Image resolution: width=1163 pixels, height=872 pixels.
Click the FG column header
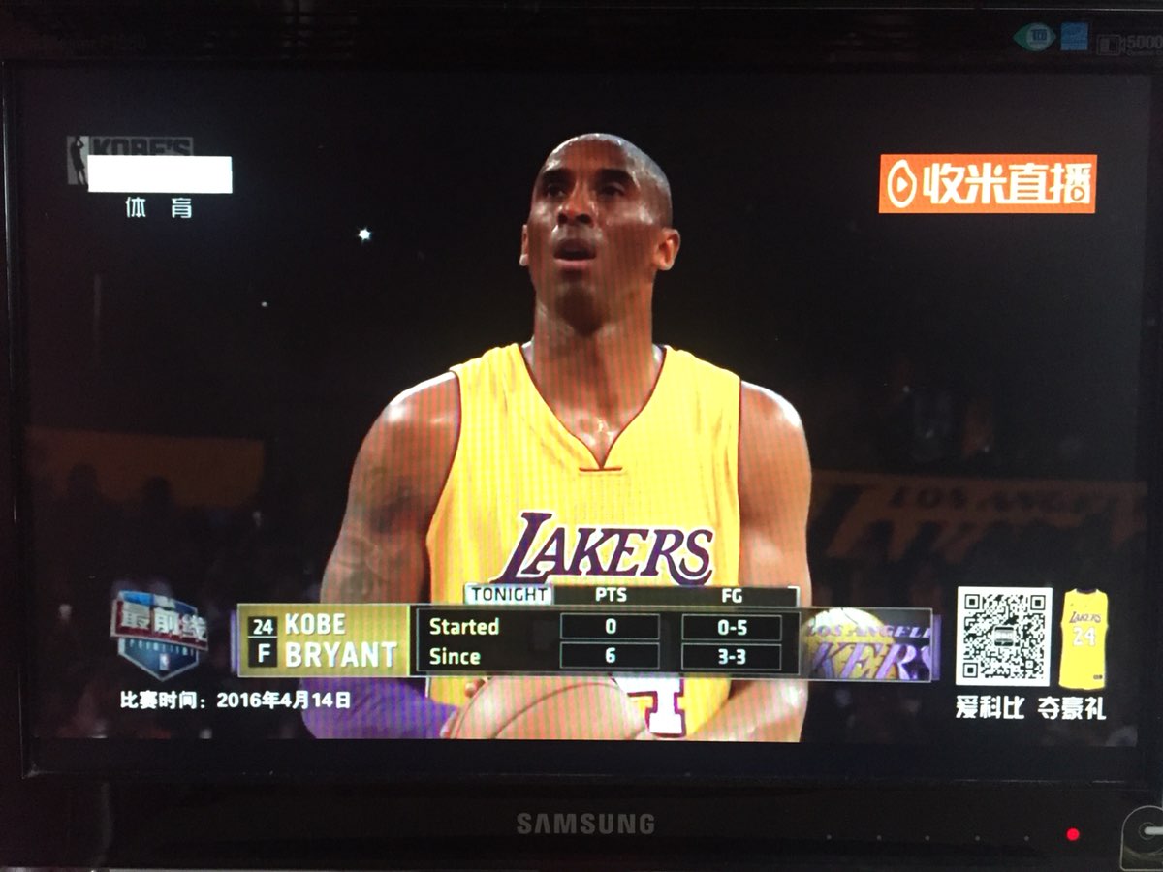pos(732,596)
